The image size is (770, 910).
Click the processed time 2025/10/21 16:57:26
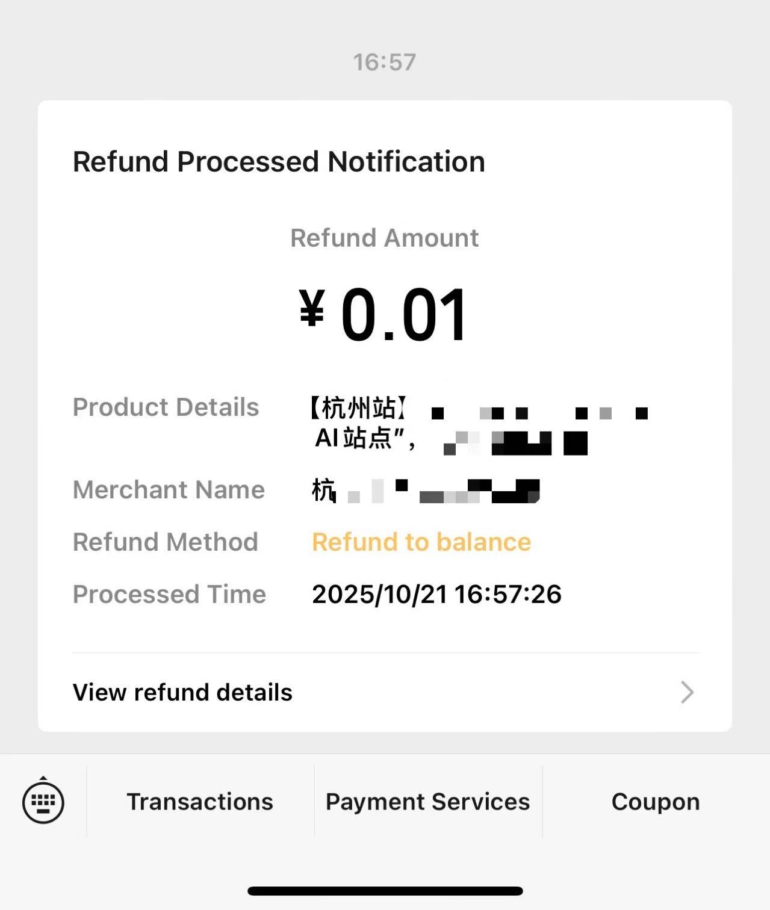point(436,595)
